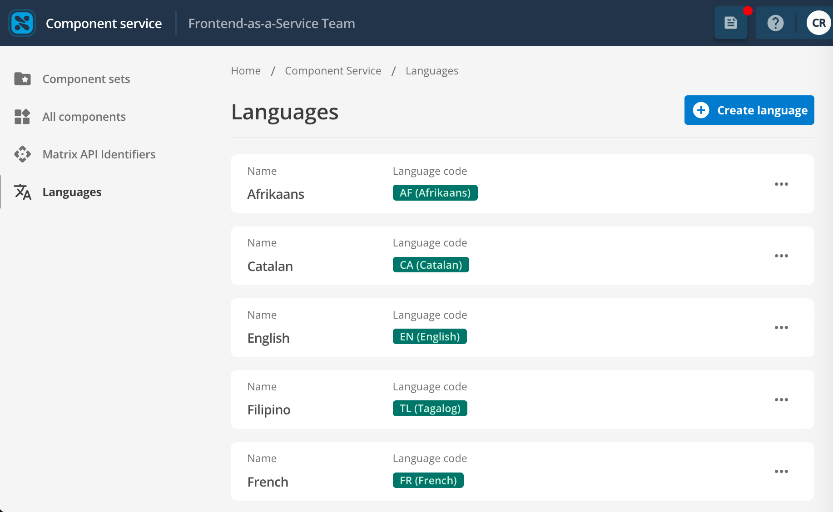The height and width of the screenshot is (512, 833).
Task: Go to Component sets in sidebar
Action: click(86, 79)
